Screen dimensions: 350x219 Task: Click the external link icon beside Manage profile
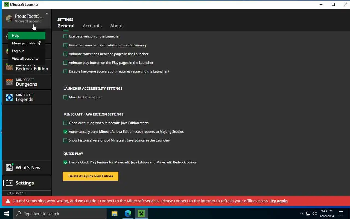point(39,43)
